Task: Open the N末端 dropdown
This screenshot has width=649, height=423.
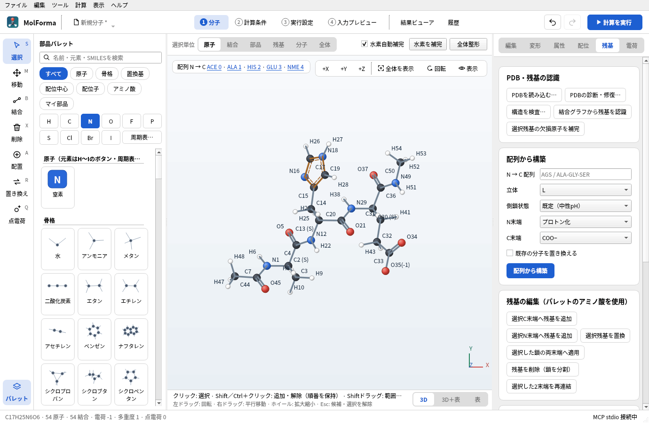Action: tap(586, 222)
